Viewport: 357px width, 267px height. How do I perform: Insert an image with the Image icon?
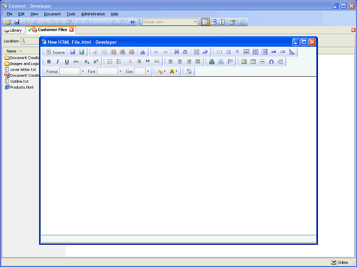(x=244, y=62)
